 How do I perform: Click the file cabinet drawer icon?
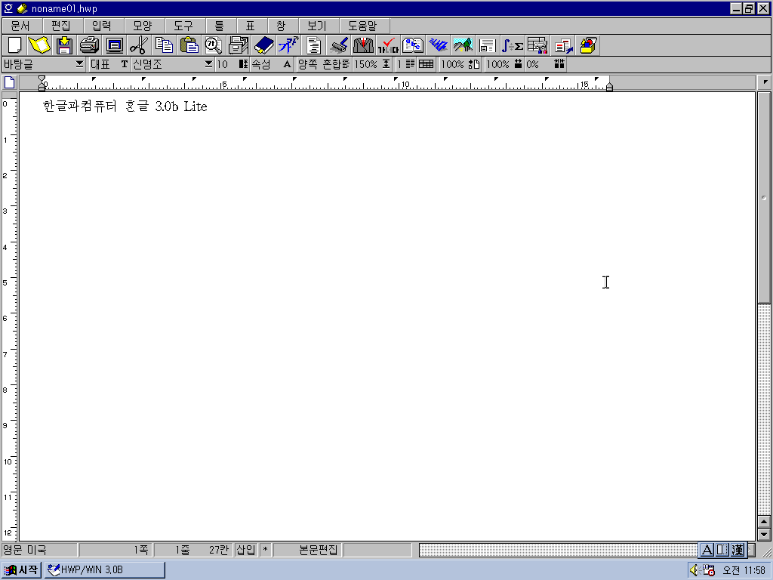pos(239,45)
